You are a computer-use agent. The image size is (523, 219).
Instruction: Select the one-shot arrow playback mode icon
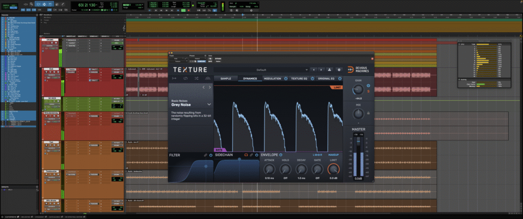[x=174, y=78]
